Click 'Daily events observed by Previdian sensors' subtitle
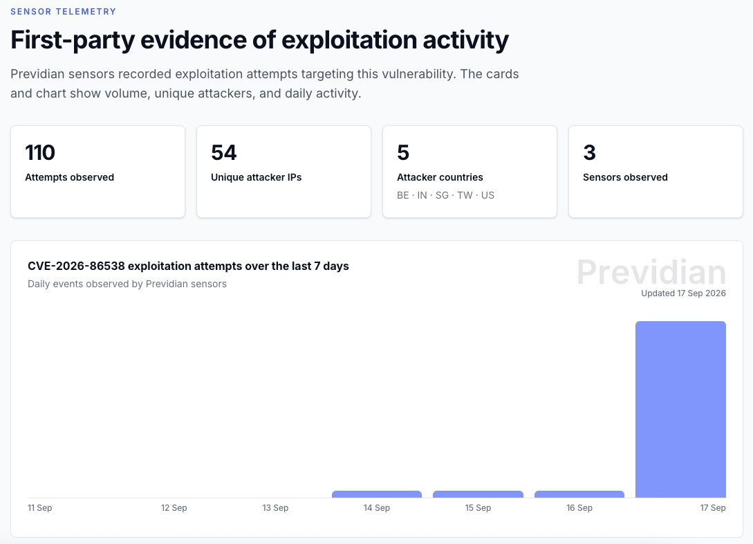Screen dimensions: 753x544 point(127,284)
